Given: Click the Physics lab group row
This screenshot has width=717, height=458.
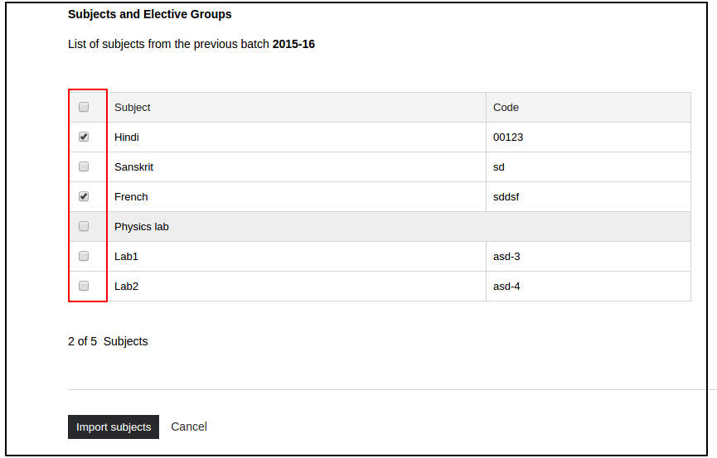Looking at the screenshot, I should coord(142,227).
